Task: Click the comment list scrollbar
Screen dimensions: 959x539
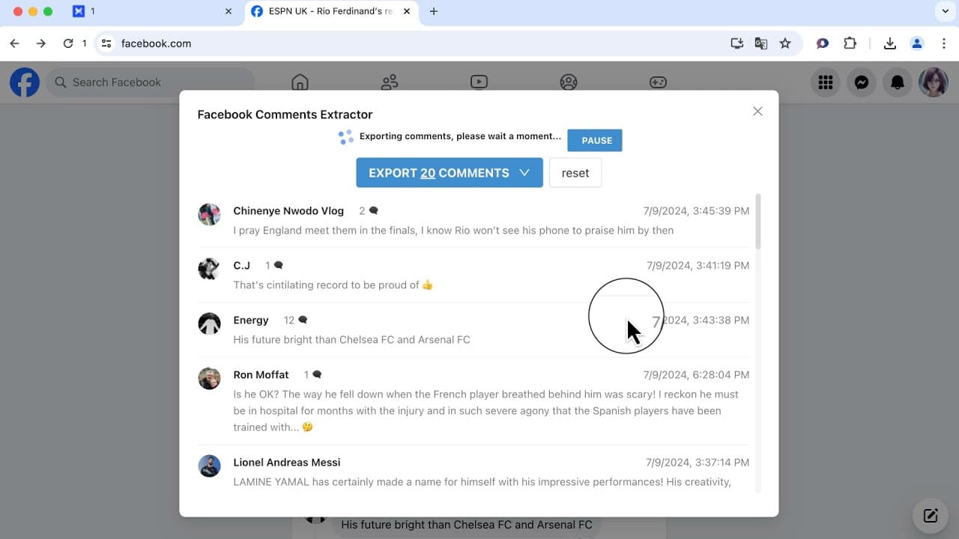Action: click(758, 222)
